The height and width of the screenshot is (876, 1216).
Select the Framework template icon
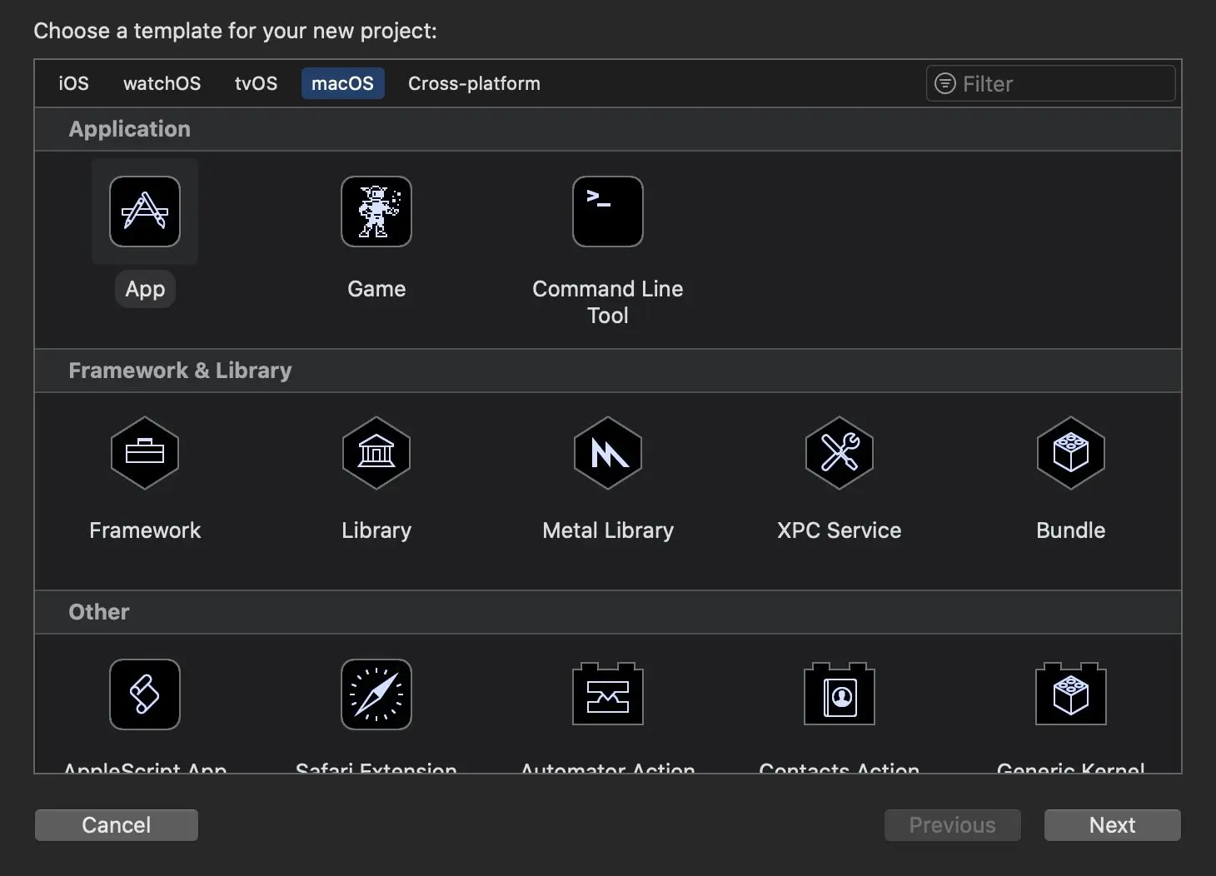click(x=145, y=453)
